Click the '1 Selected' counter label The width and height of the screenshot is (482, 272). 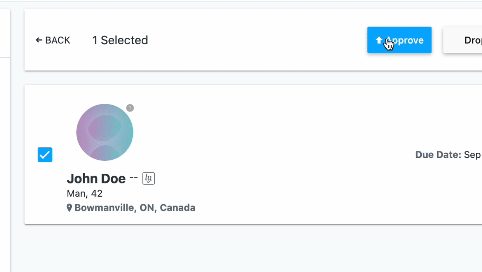tap(120, 40)
